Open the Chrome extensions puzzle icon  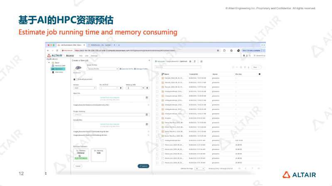[x=224, y=50]
